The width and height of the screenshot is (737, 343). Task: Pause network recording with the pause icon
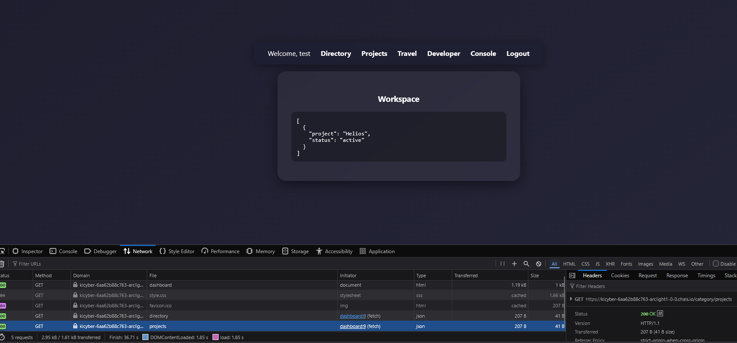pos(502,264)
